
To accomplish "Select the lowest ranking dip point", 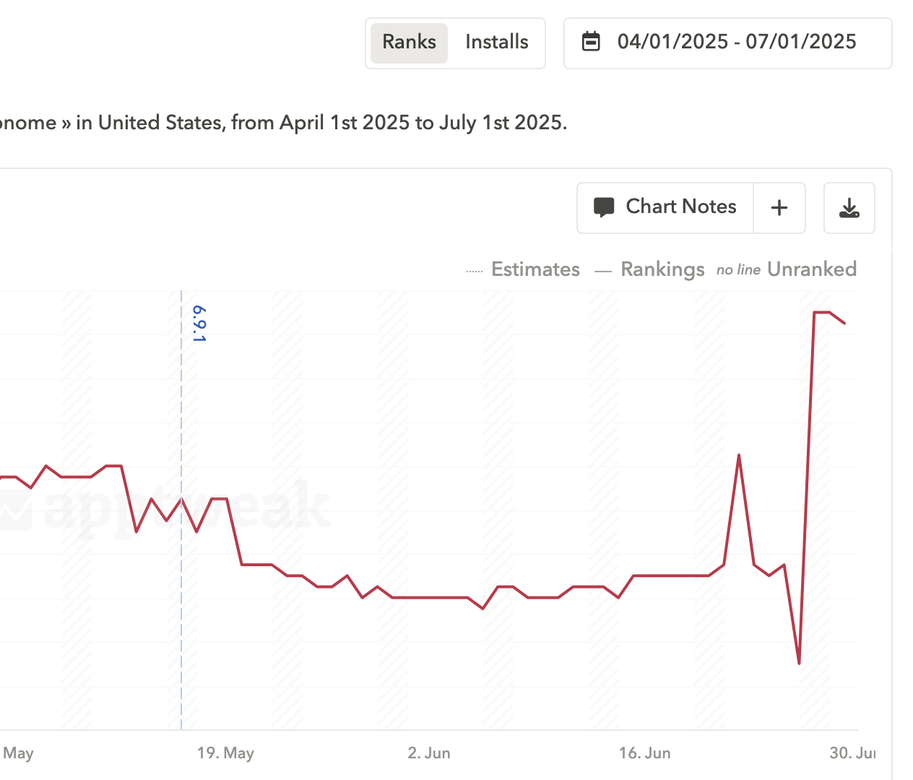I will pos(799,664).
